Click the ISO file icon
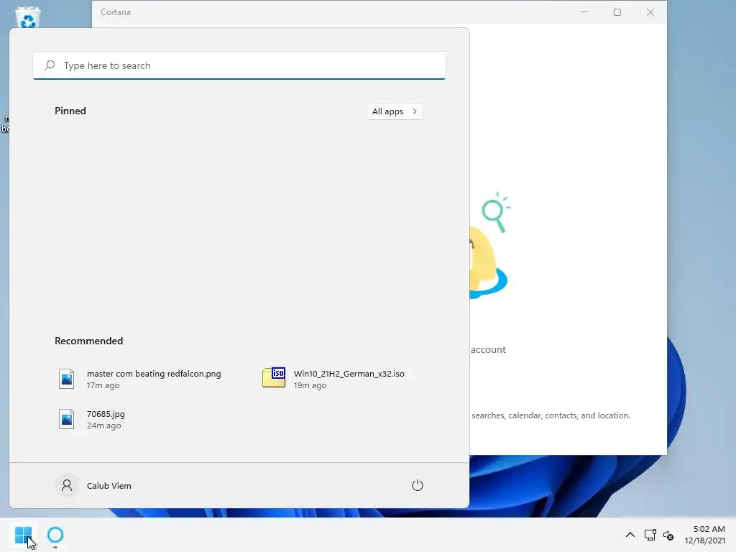 (x=274, y=378)
